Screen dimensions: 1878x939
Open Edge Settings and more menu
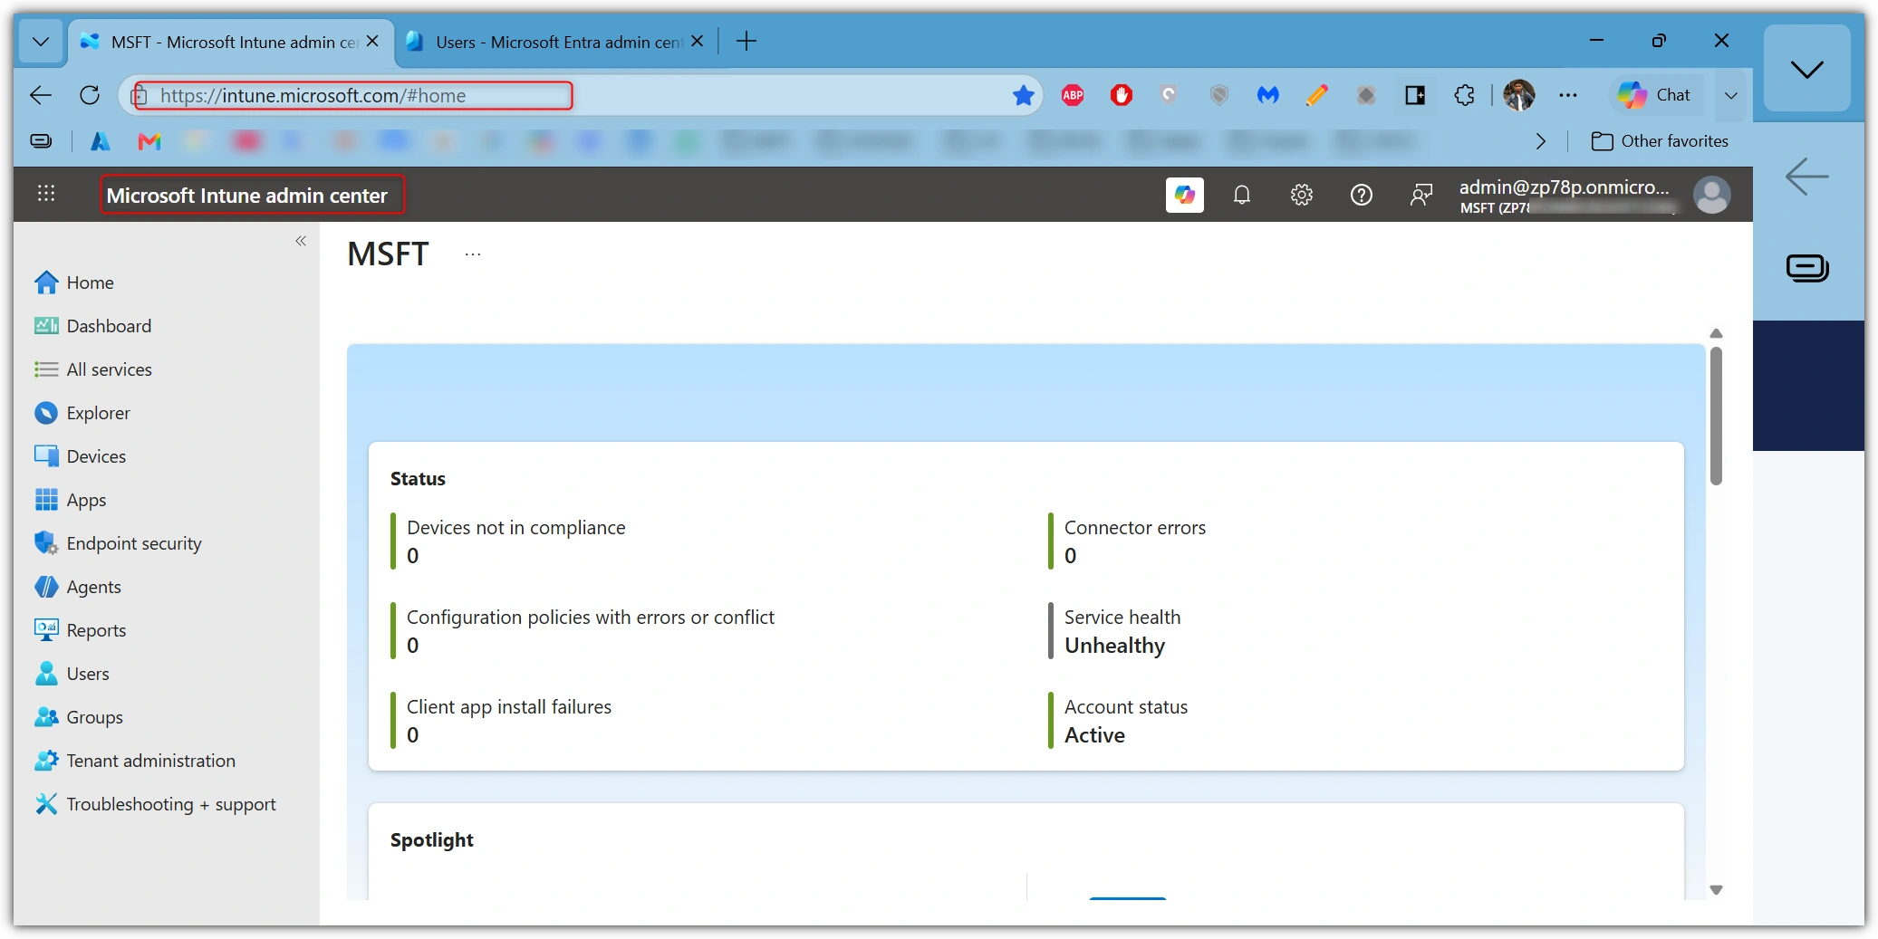[1568, 95]
